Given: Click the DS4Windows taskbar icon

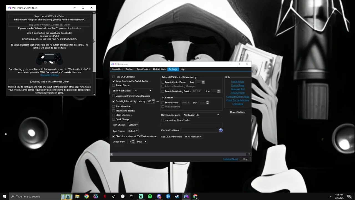Looking at the screenshot, I should click(186, 196).
